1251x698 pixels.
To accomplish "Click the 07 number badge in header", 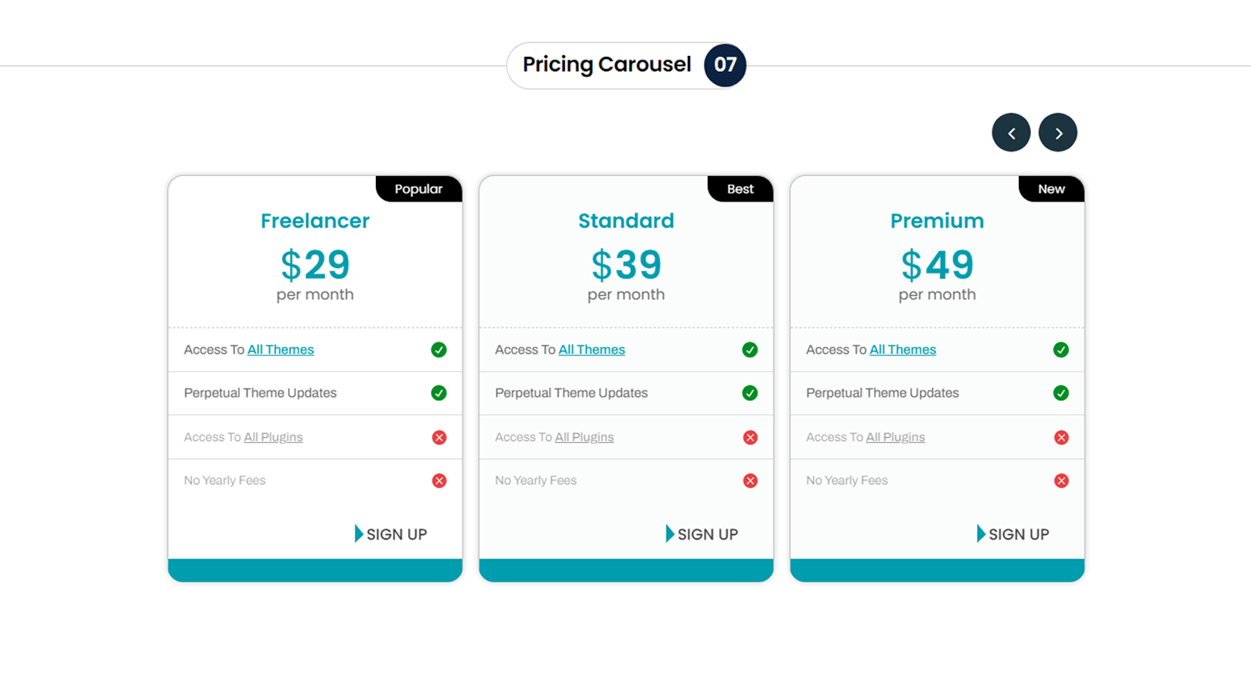I will 725,65.
